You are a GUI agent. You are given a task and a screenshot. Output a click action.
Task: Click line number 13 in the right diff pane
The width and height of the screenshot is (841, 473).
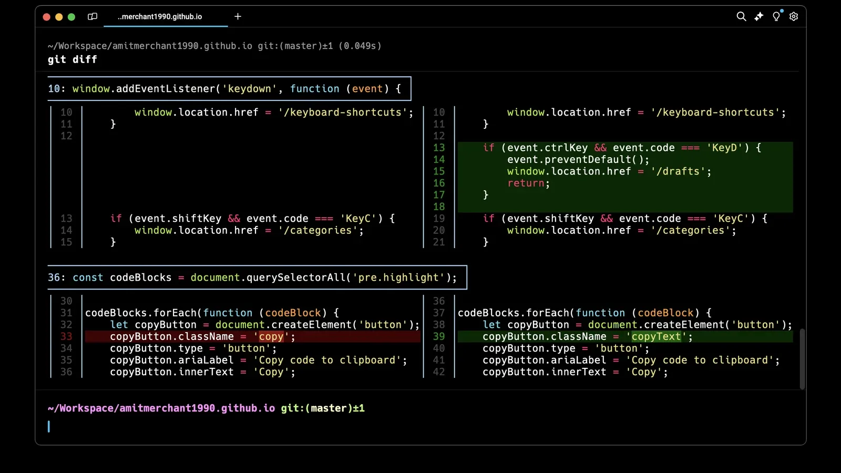[439, 148]
